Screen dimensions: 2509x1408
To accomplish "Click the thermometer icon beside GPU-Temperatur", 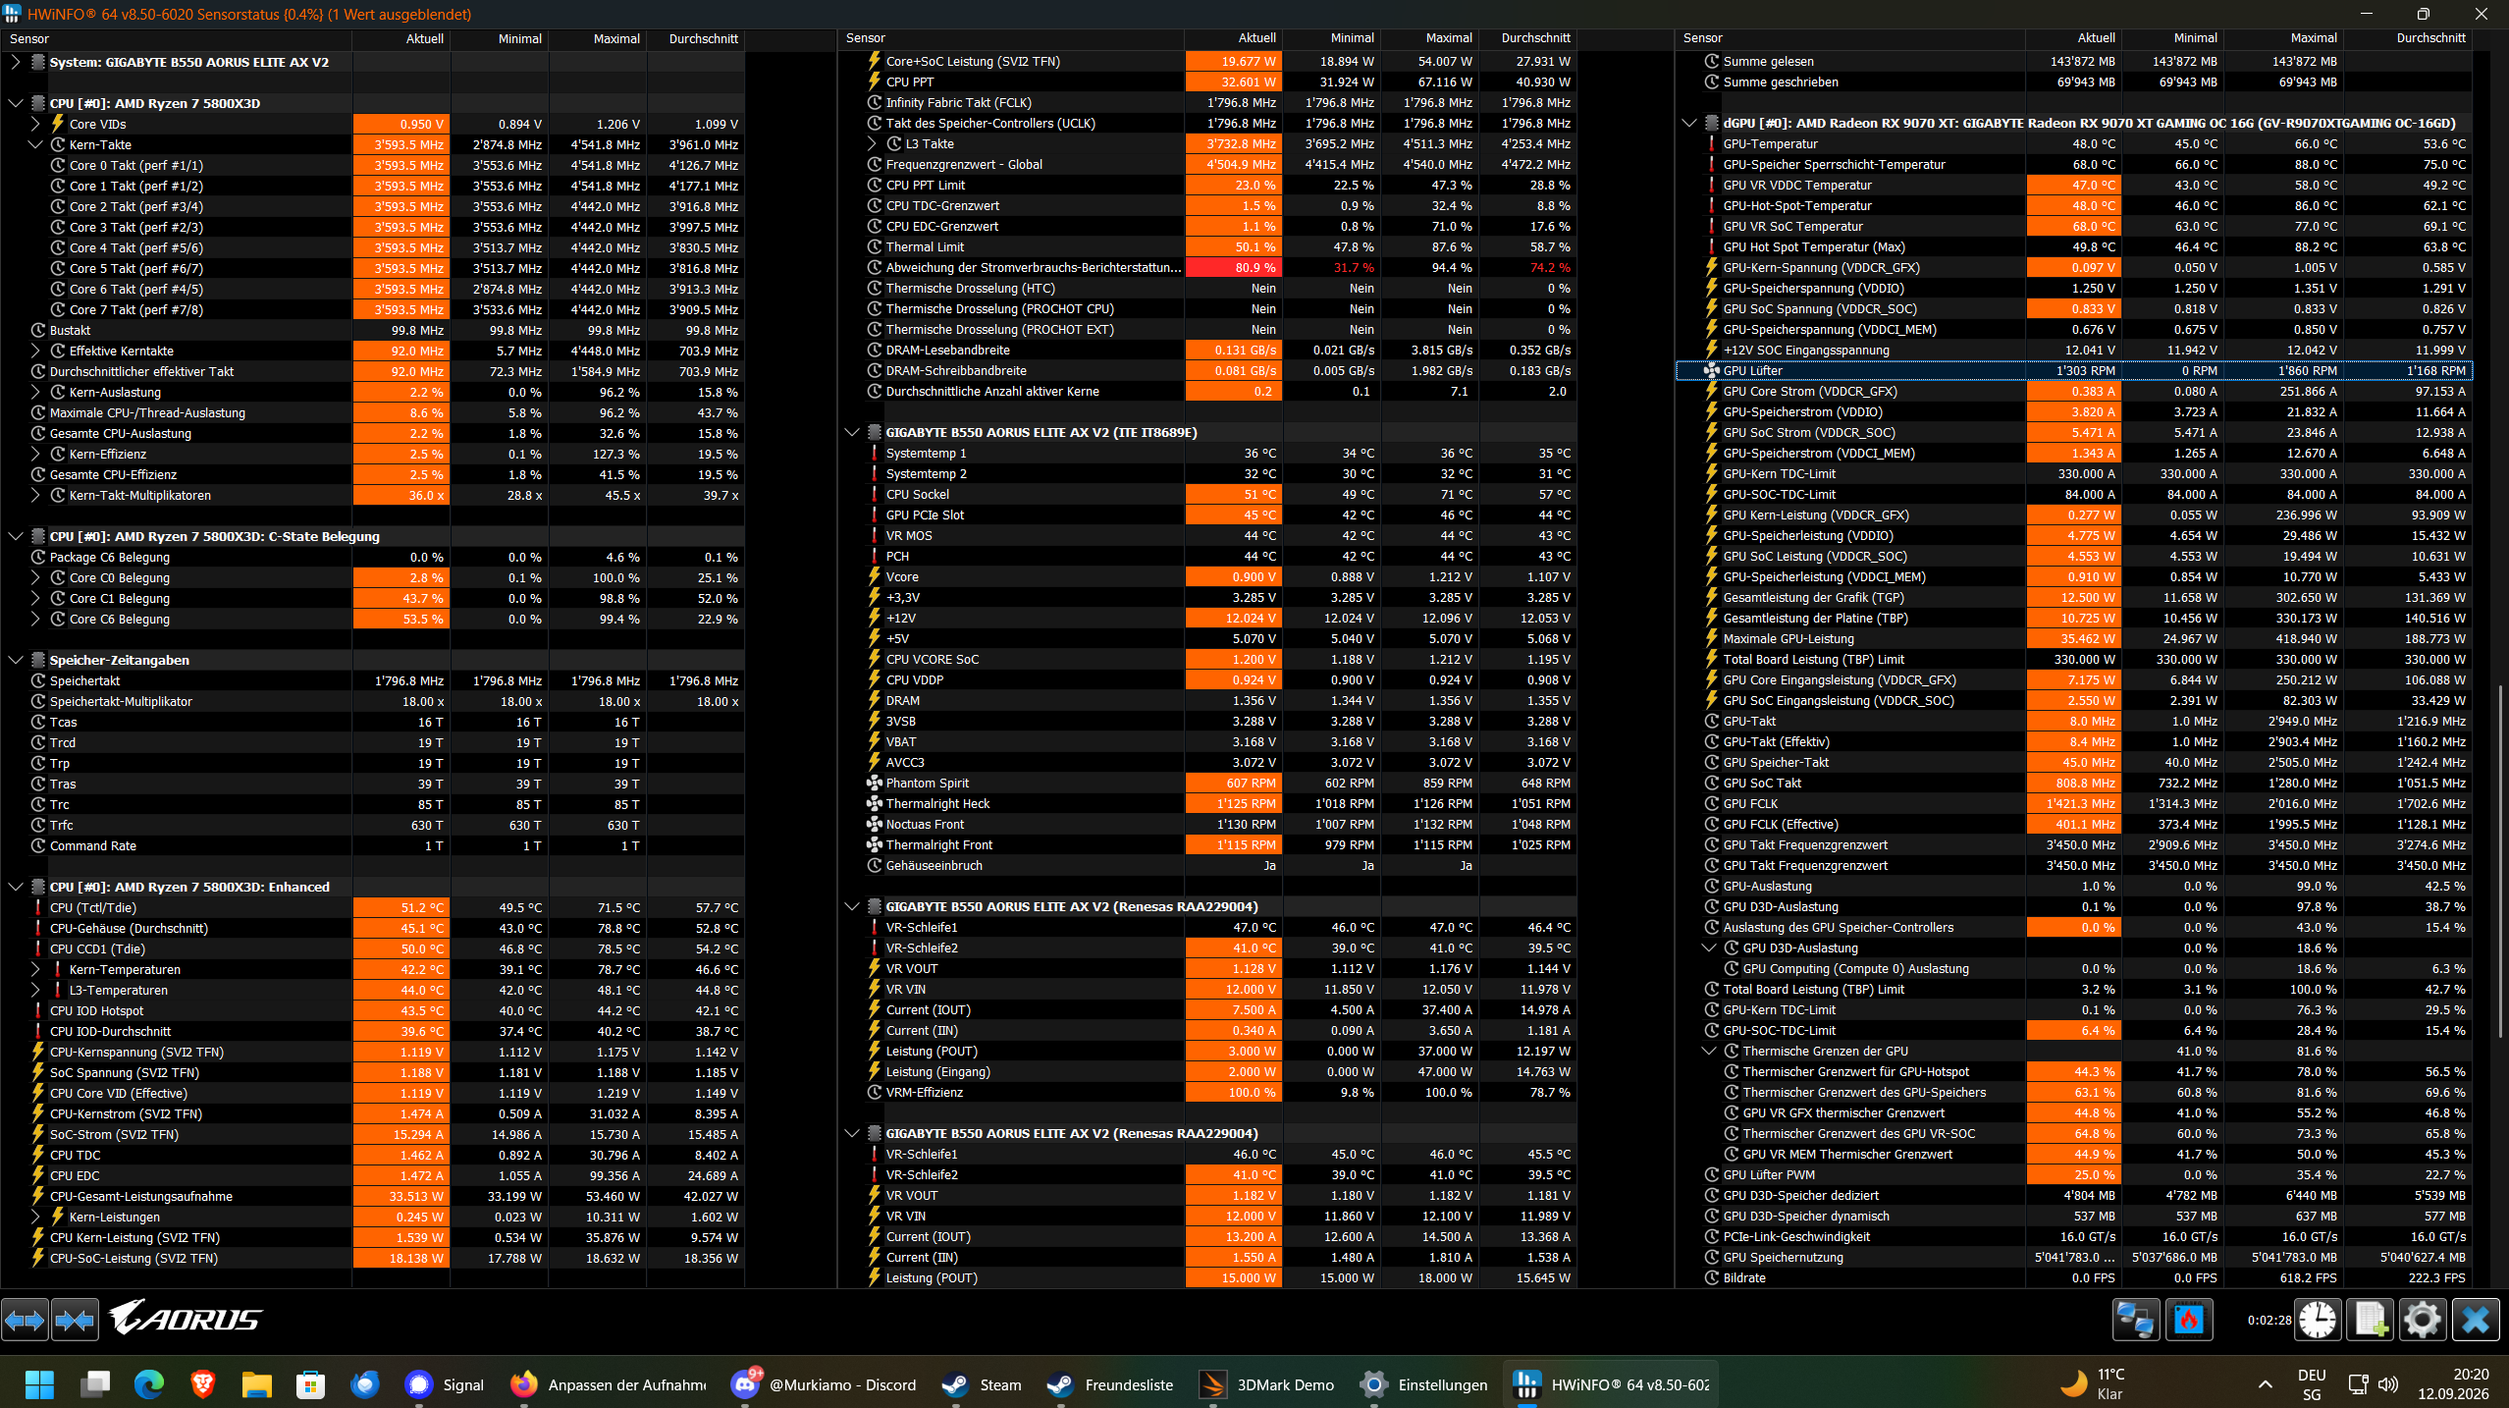I will pos(1711,144).
